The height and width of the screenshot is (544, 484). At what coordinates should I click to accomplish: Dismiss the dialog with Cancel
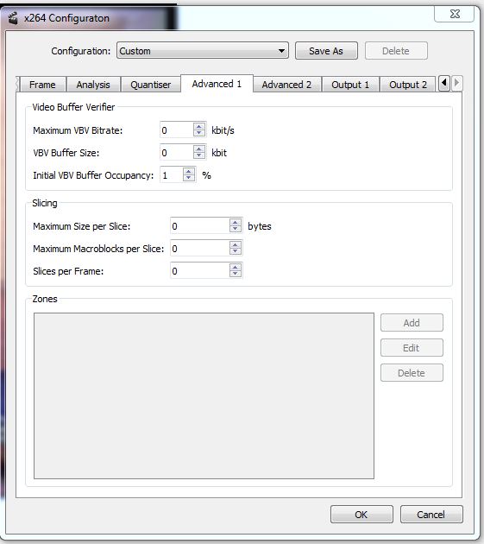point(431,514)
